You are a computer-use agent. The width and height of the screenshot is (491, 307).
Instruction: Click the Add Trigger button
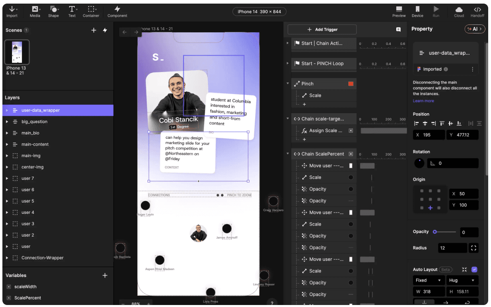tap(322, 30)
